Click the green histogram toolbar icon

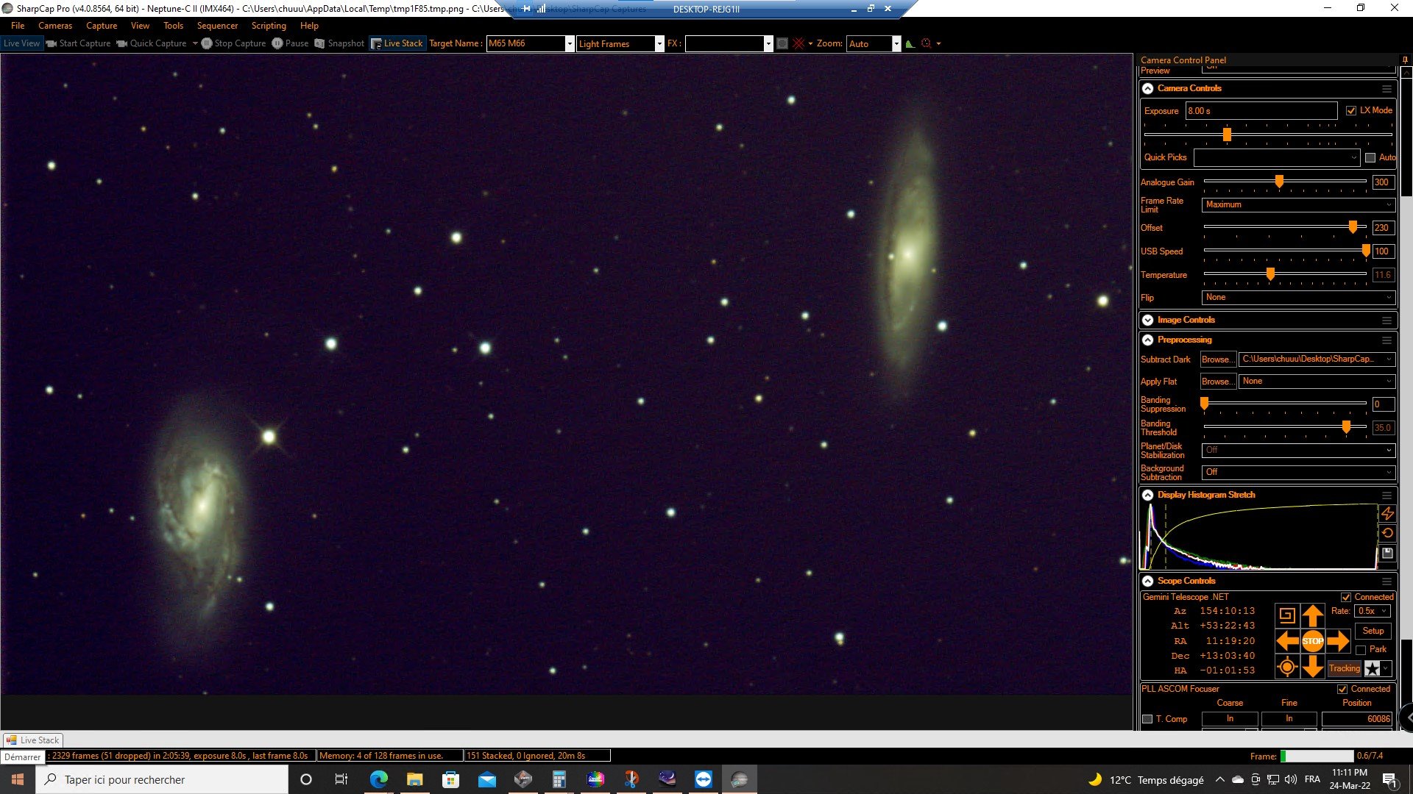point(910,43)
